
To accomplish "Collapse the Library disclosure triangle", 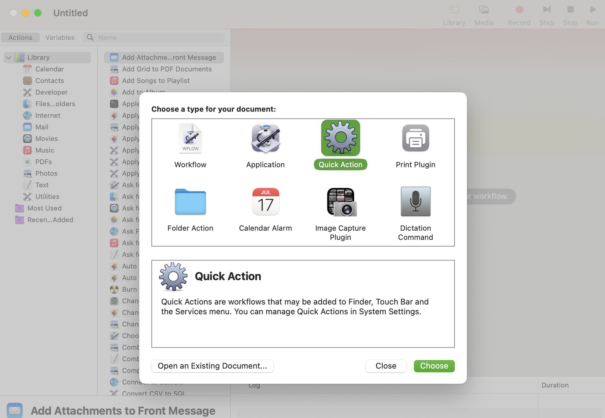I will click(9, 58).
